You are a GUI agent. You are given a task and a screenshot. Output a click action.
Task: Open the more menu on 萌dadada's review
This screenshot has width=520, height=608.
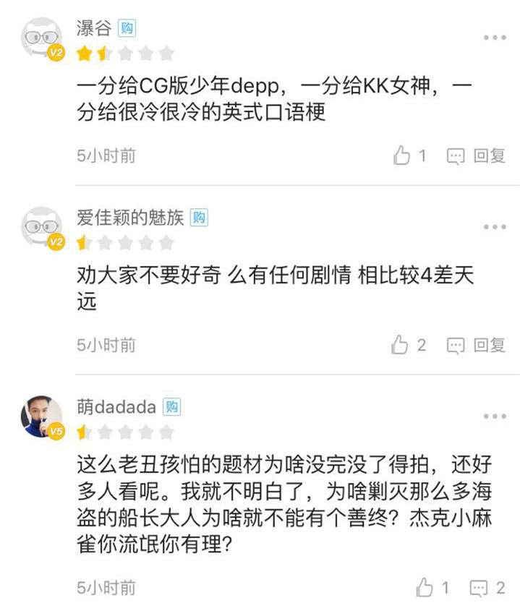point(494,416)
